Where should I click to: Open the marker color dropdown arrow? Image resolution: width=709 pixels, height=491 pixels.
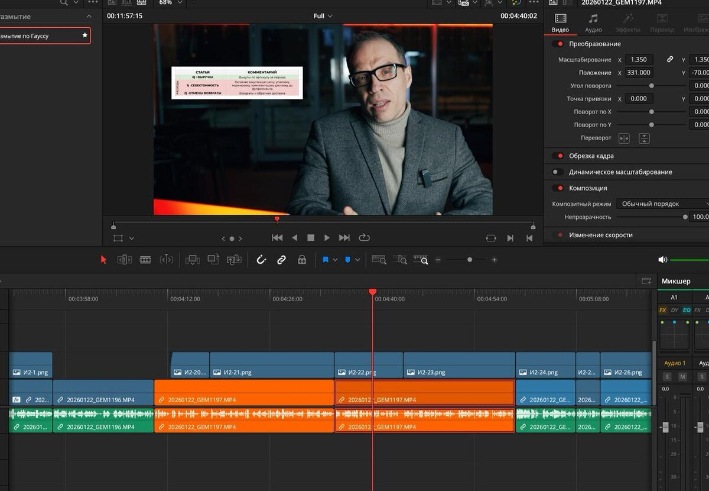(357, 260)
